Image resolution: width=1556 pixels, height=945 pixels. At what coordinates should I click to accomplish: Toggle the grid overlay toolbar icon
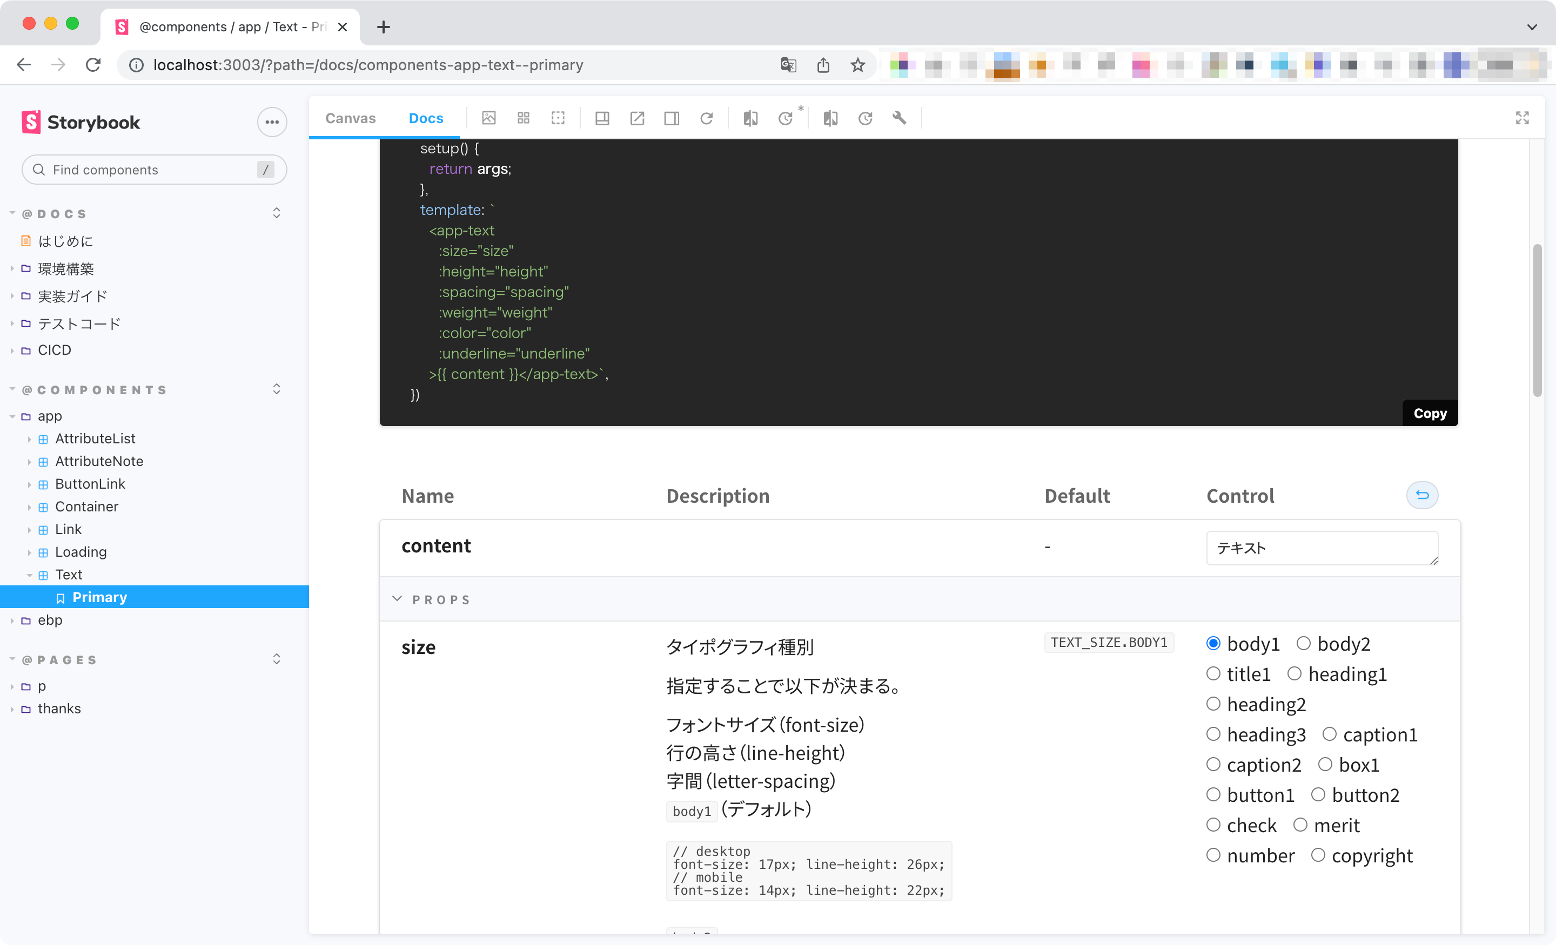tap(524, 118)
